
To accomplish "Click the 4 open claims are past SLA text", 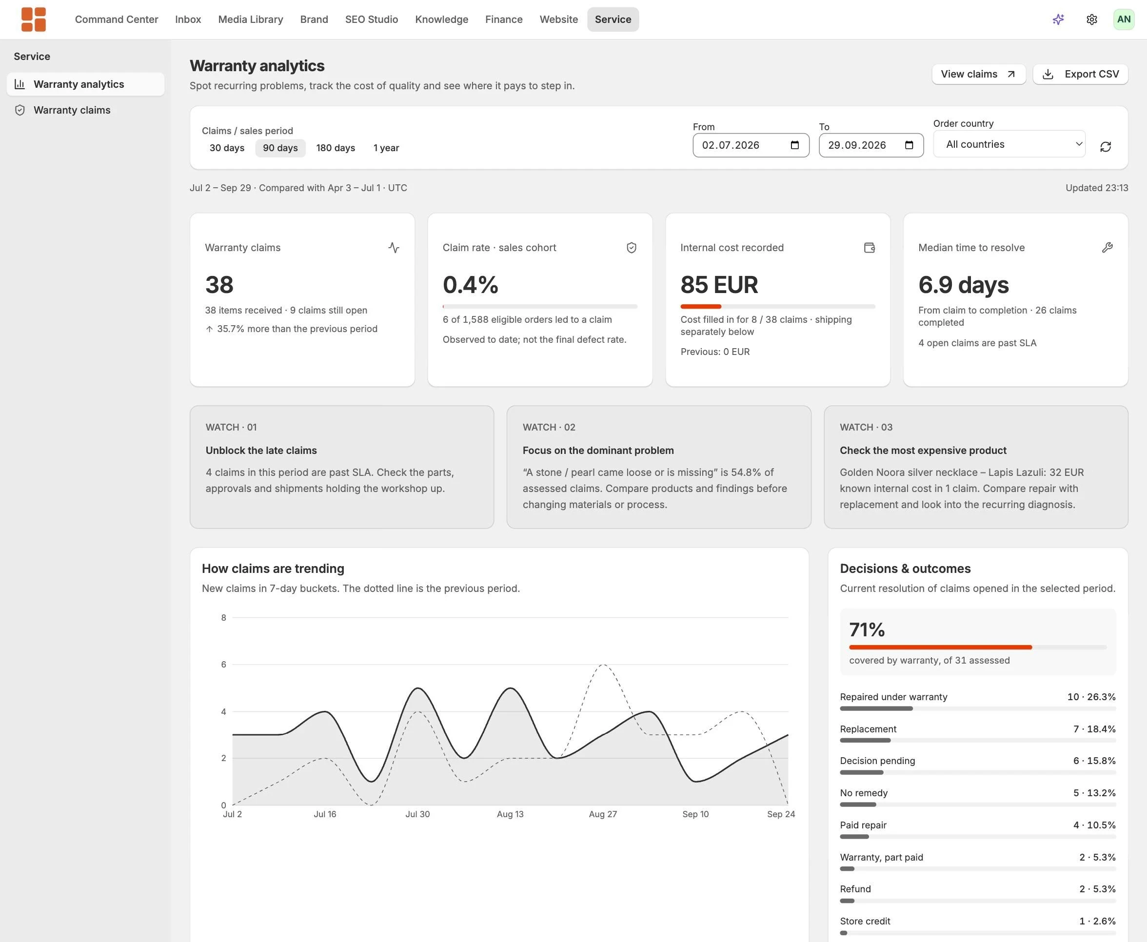I will pyautogui.click(x=977, y=343).
